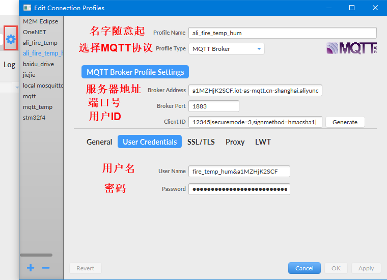Select the jiejie profile
Image resolution: width=387 pixels, height=280 pixels.
click(x=41, y=75)
